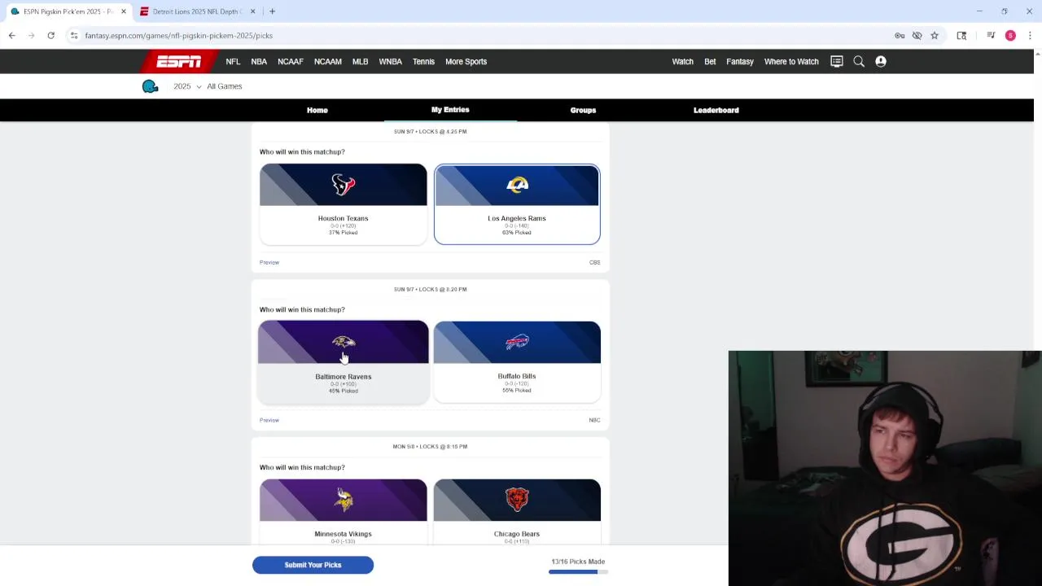The width and height of the screenshot is (1042, 586).
Task: Open a new browser tab
Action: coord(272,11)
